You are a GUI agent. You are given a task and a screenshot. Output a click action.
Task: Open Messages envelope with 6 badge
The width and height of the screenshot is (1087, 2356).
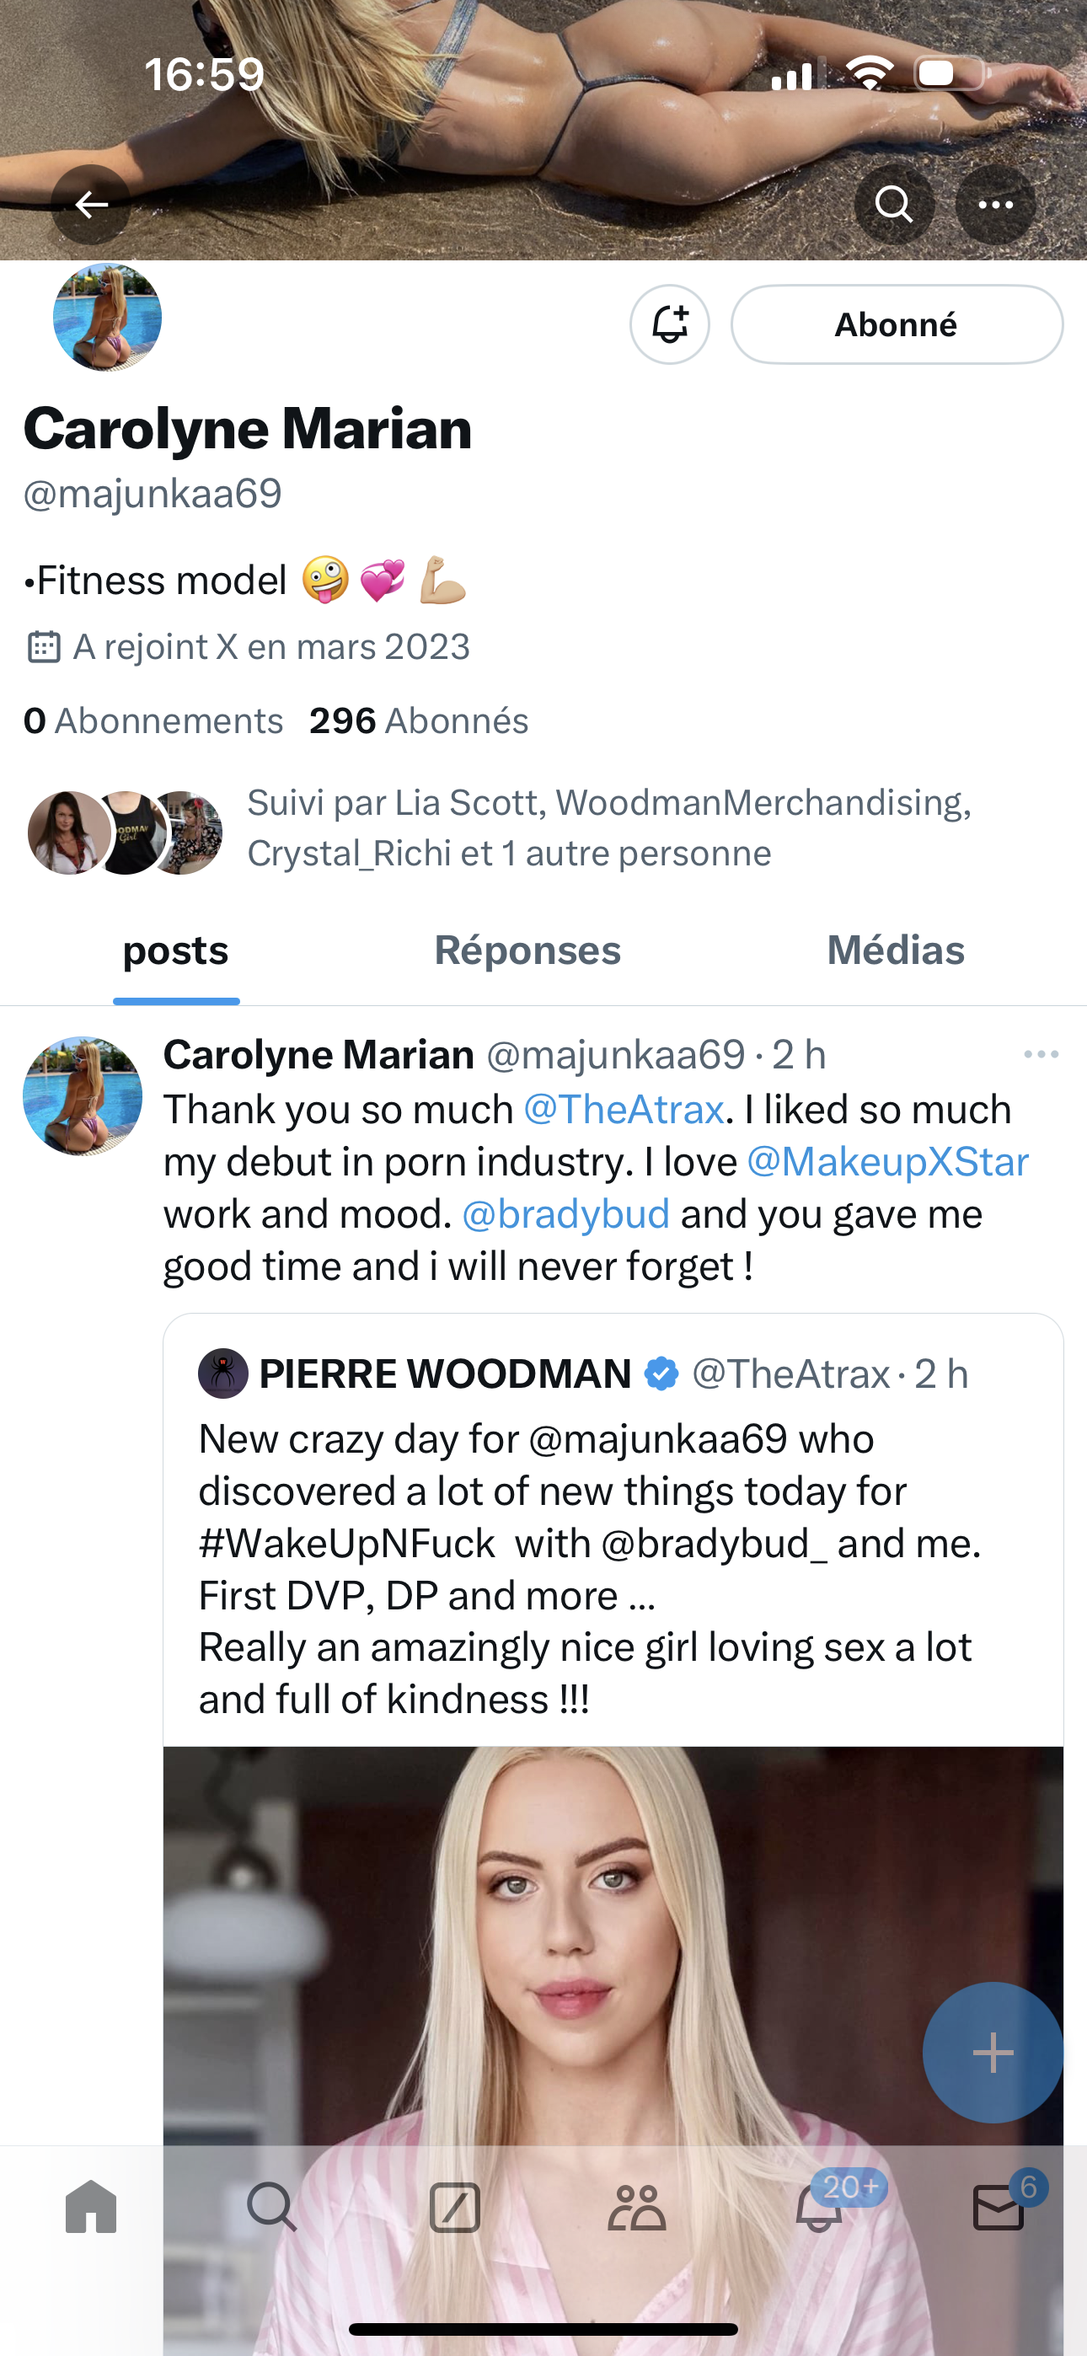coord(999,2208)
